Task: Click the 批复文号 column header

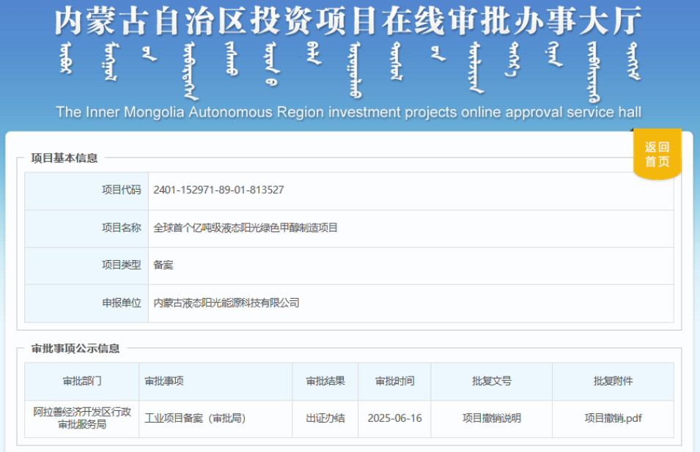Action: (x=491, y=381)
